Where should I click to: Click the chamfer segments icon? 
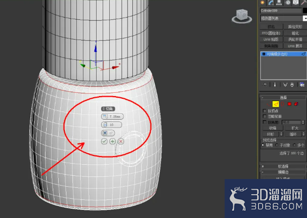click(x=105, y=125)
